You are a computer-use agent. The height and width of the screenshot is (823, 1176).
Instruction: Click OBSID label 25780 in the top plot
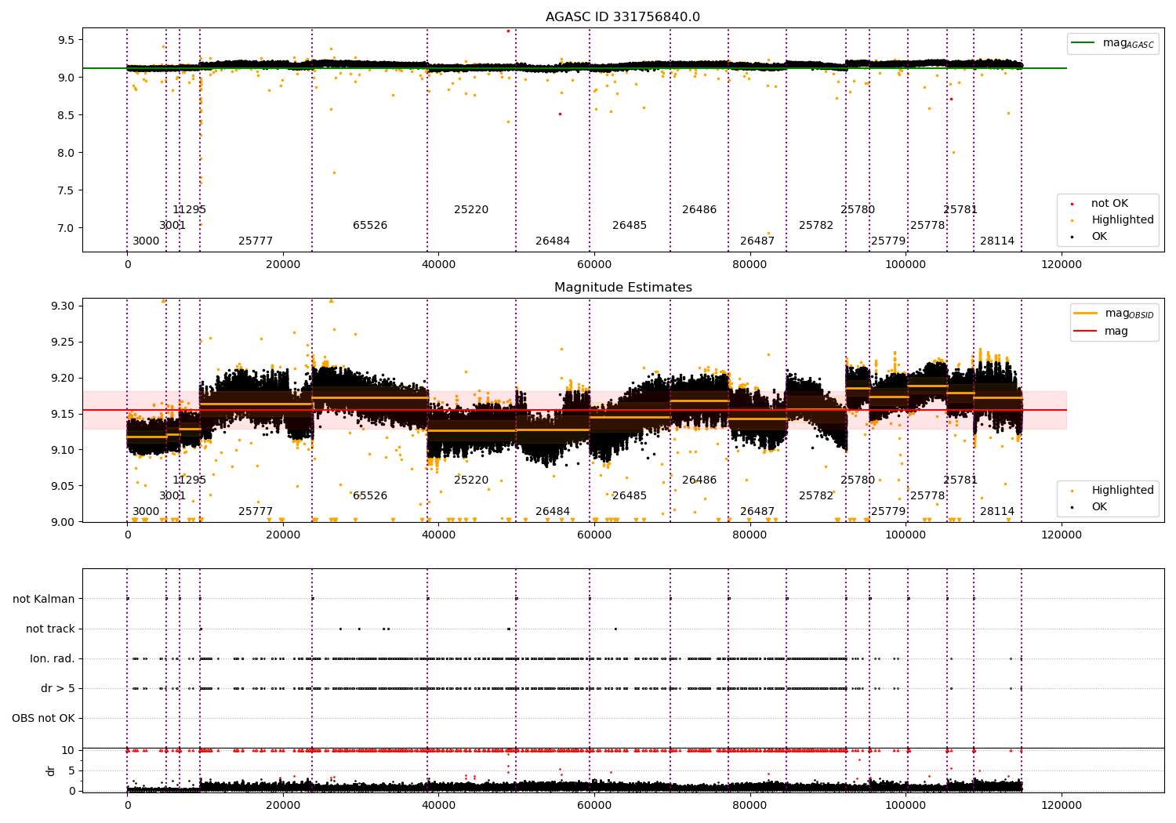click(858, 210)
